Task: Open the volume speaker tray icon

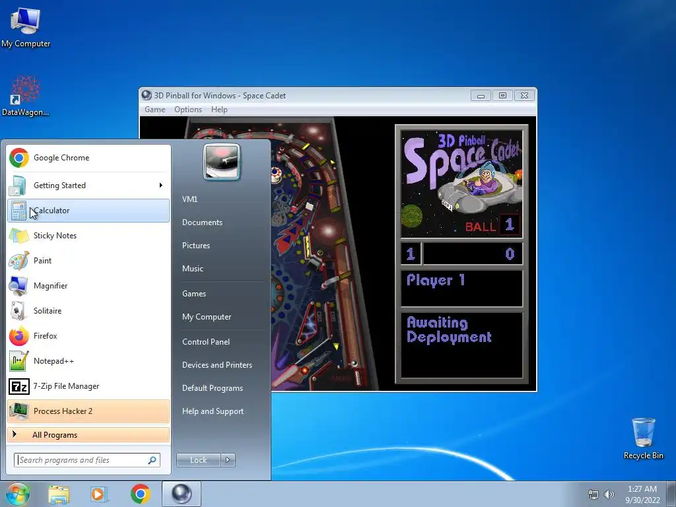Action: coord(609,494)
